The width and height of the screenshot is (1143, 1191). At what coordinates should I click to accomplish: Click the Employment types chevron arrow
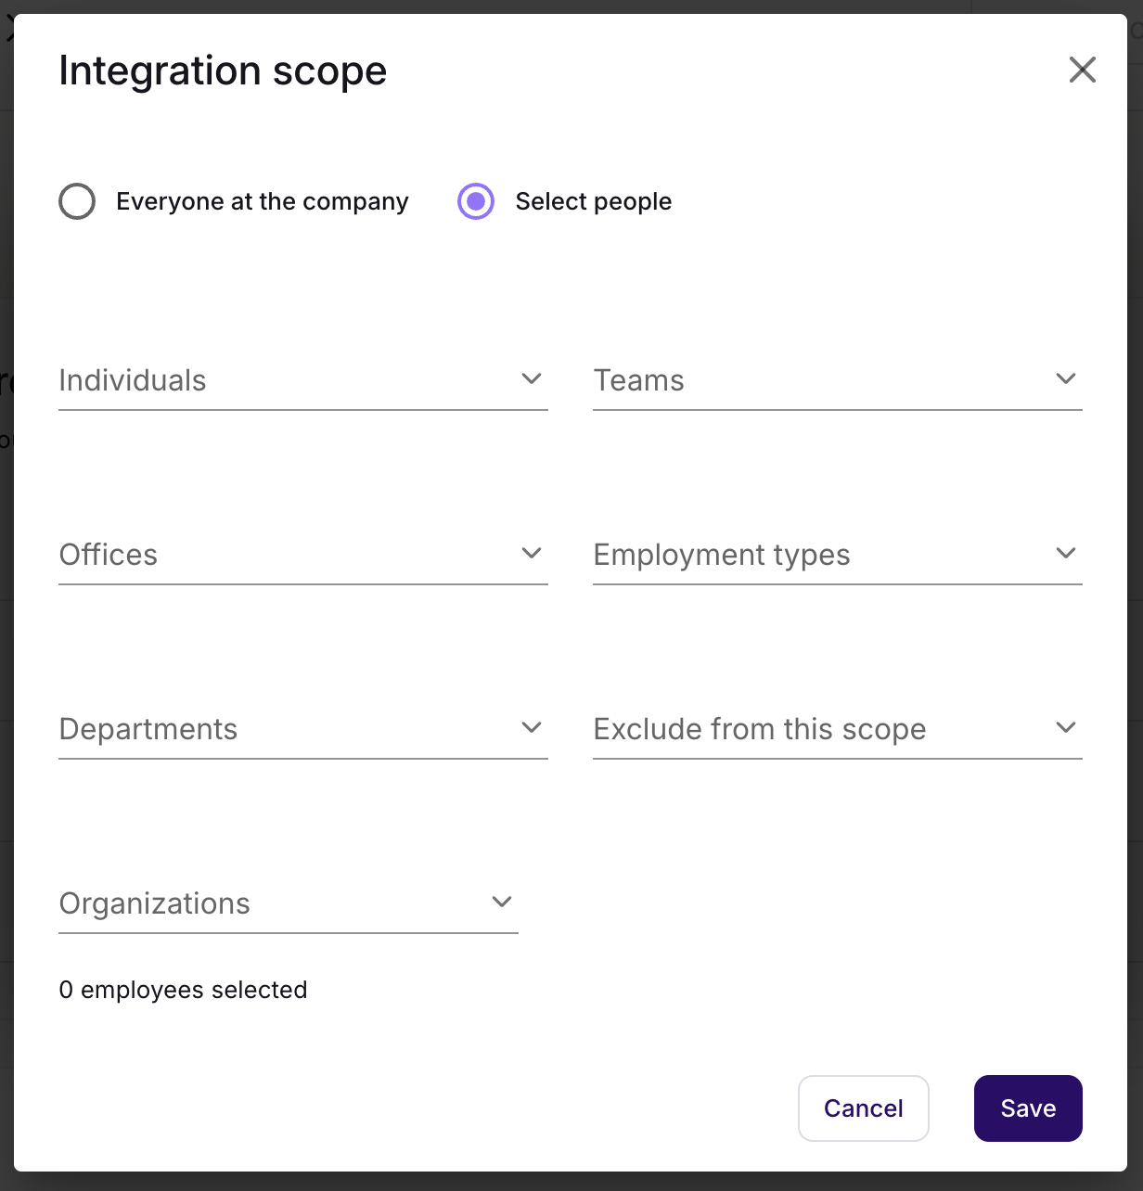coord(1065,553)
